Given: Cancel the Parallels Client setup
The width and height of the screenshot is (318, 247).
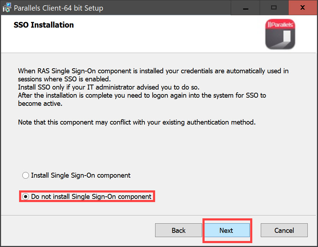Looking at the screenshot, I should click(284, 230).
